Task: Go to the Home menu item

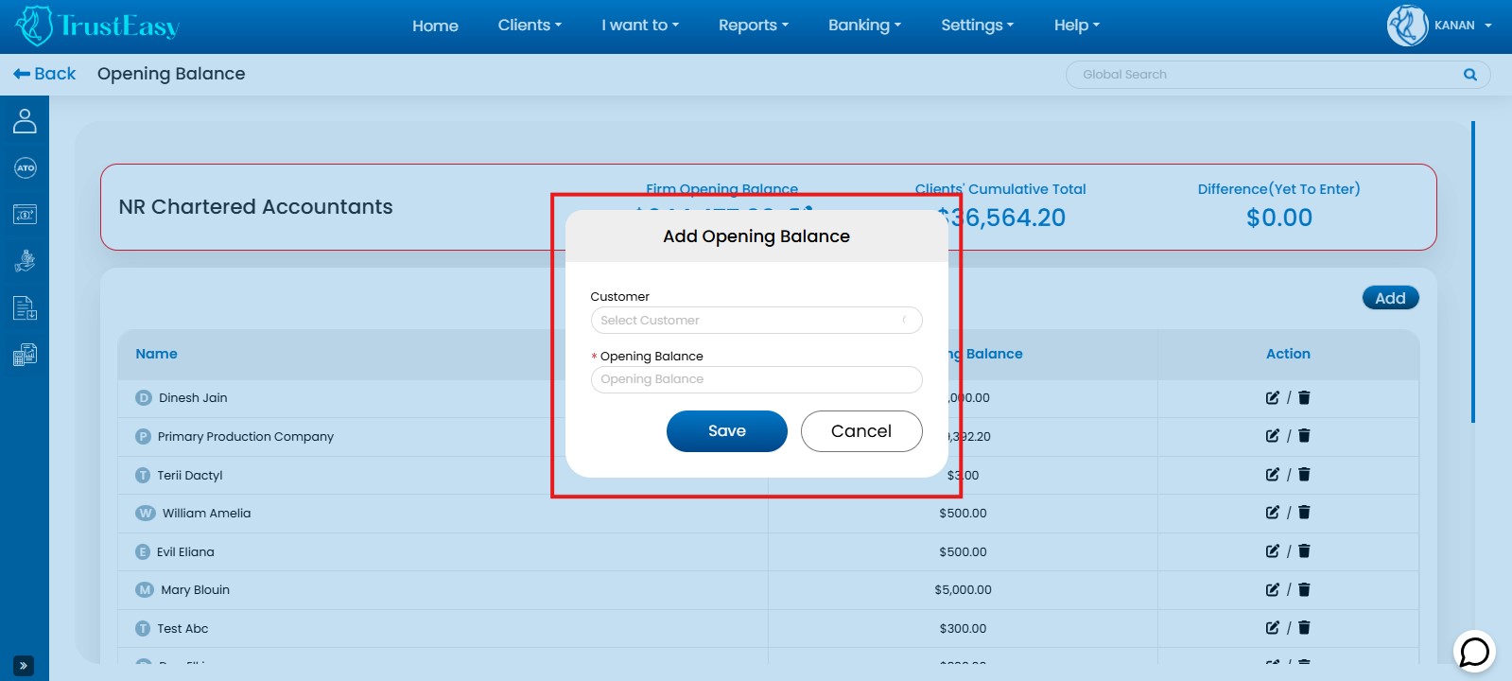Action: pyautogui.click(x=435, y=26)
